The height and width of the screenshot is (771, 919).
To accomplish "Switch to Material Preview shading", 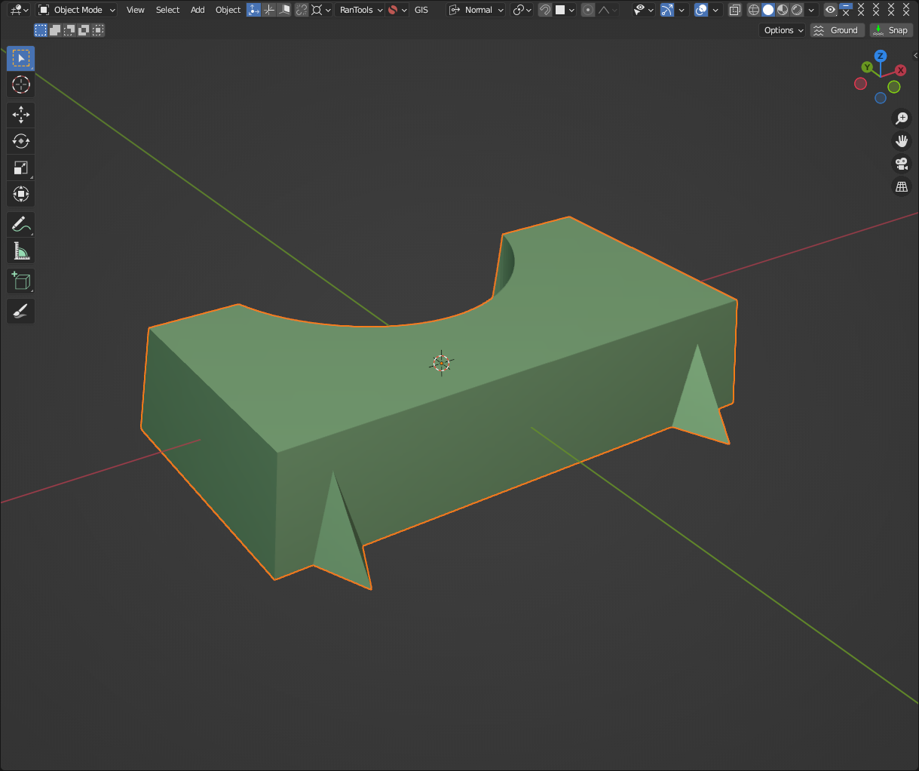I will [x=782, y=10].
